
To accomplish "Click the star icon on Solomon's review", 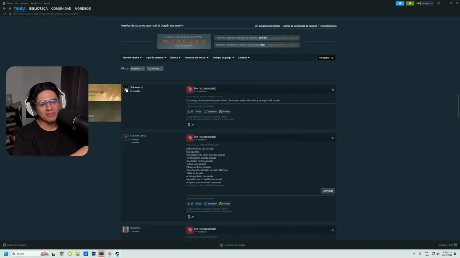I will point(332,90).
